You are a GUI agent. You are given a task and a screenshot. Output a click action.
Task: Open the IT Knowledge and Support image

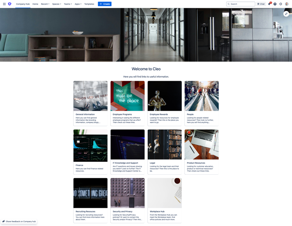tap(127, 144)
